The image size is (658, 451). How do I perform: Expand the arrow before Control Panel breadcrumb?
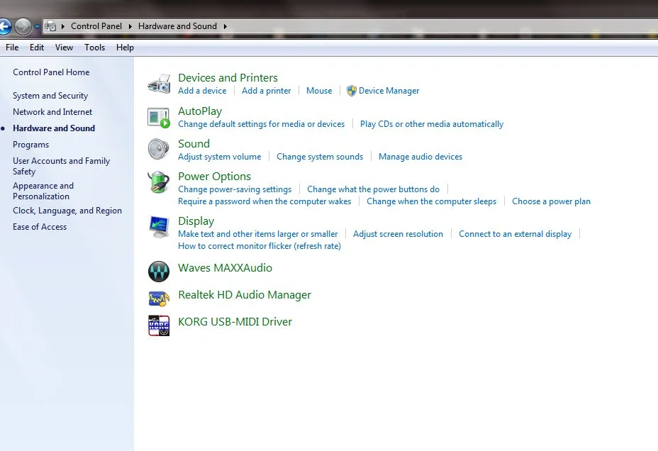(63, 26)
